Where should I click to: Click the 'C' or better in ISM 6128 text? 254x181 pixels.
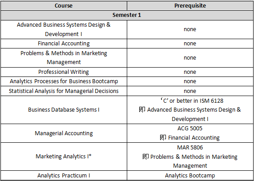pos(192,101)
